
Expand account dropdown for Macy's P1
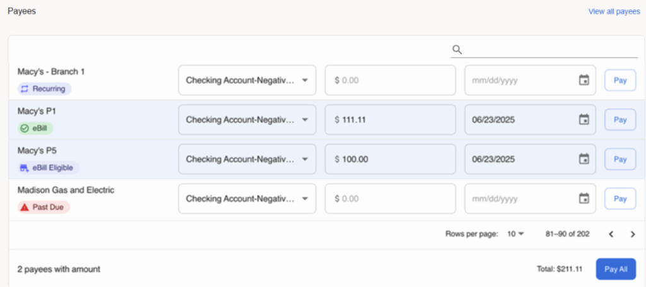pos(247,120)
